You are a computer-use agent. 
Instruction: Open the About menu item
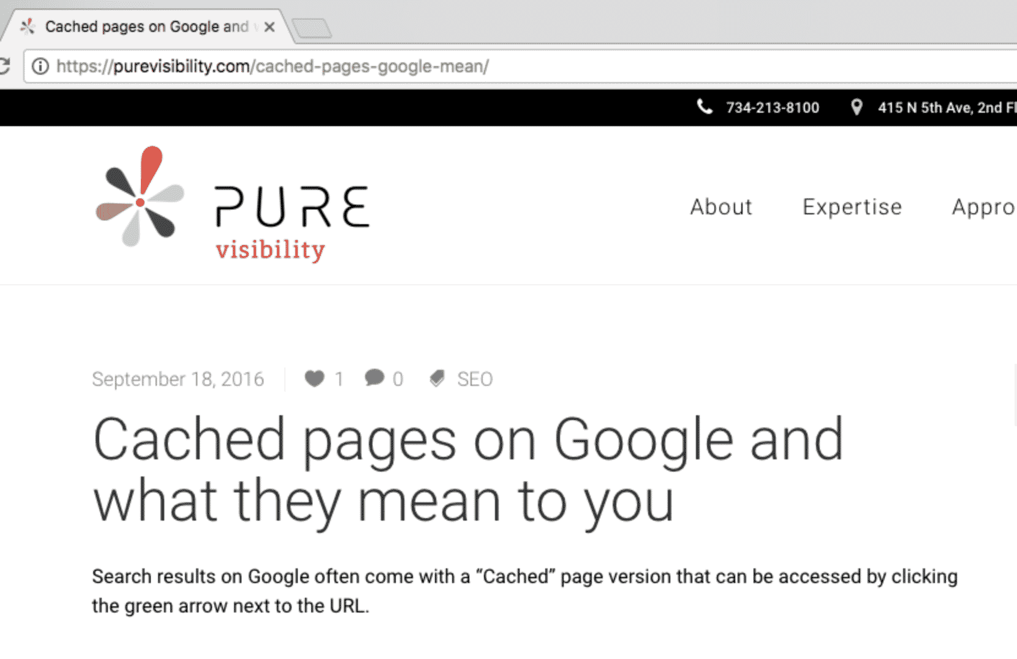click(x=721, y=207)
